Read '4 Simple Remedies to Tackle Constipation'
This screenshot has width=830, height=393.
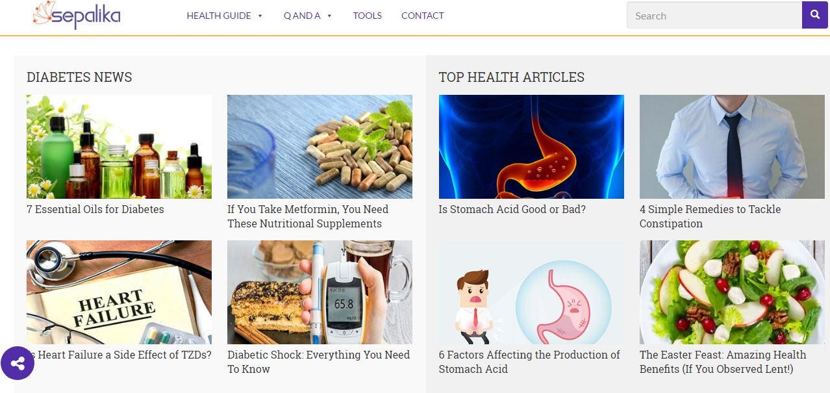(x=711, y=216)
